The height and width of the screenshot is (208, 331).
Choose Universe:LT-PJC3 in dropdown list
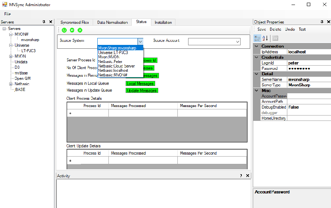[x=120, y=53]
